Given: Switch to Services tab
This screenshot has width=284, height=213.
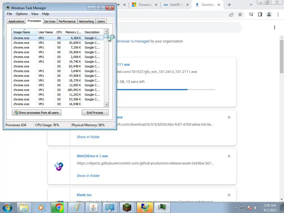Looking at the screenshot, I should [x=50, y=21].
